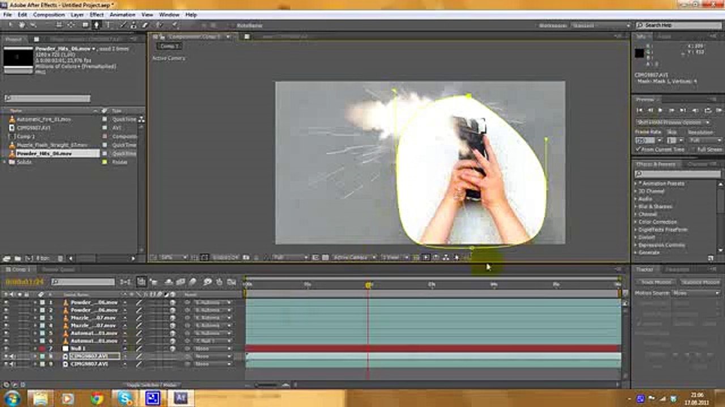This screenshot has height=407, width=725.
Task: Create new folder in Project panel
Action: tap(17, 258)
